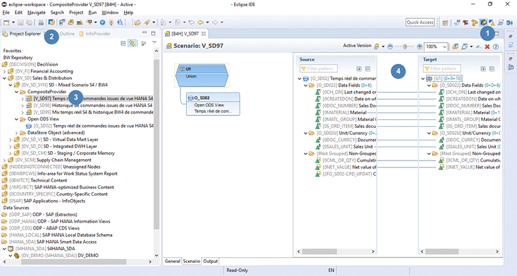Expand the DataStore Object (advanced) folder

pyautogui.click(x=16, y=133)
